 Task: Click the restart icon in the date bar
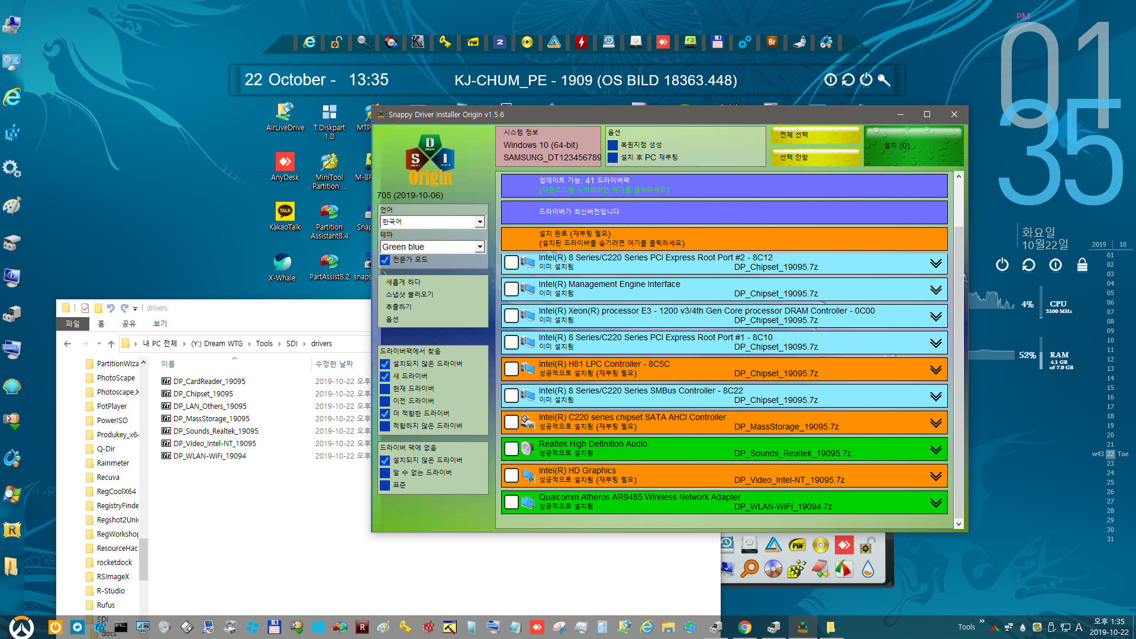click(x=848, y=80)
